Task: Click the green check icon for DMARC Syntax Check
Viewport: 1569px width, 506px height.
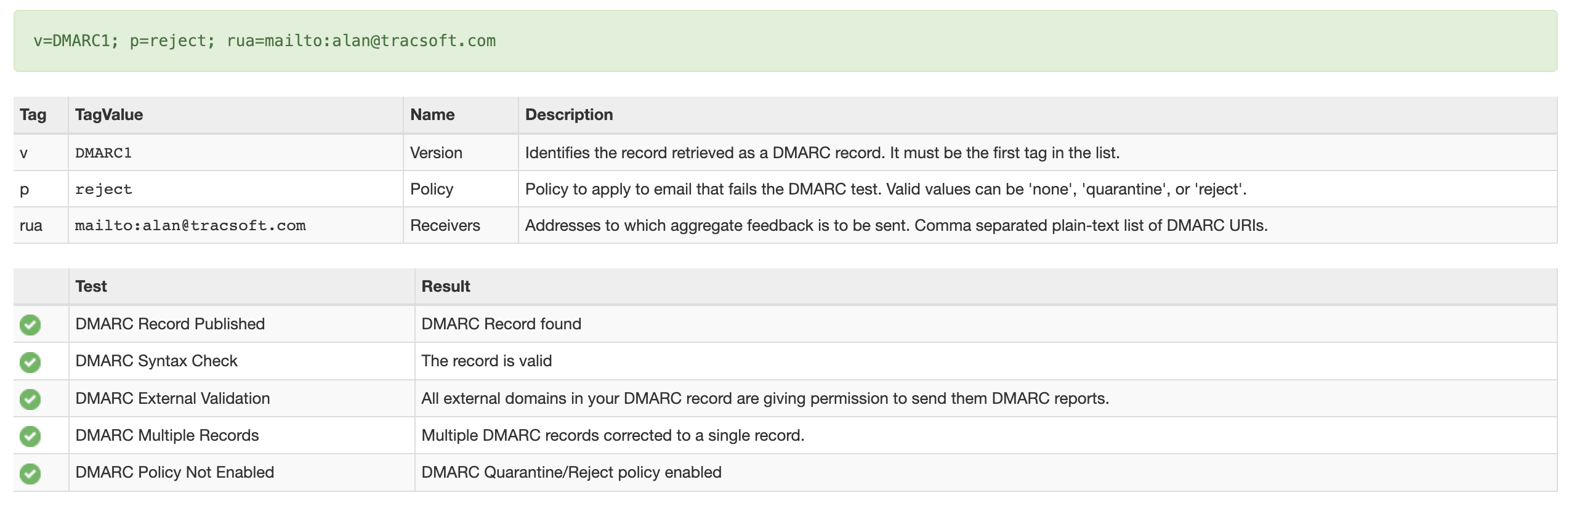Action: 30,362
